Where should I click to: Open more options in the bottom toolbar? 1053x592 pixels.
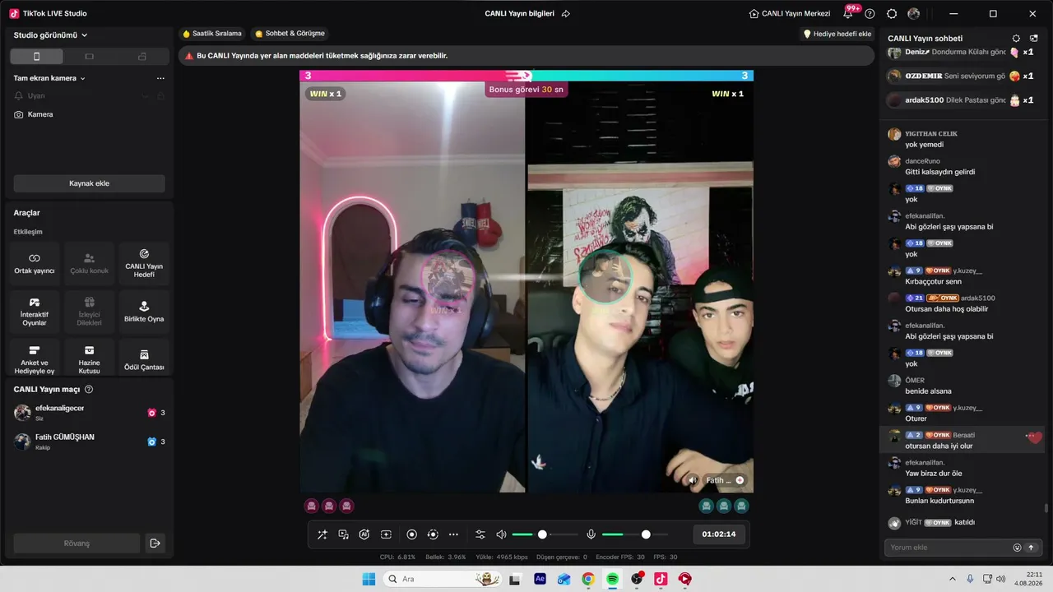[x=453, y=534]
